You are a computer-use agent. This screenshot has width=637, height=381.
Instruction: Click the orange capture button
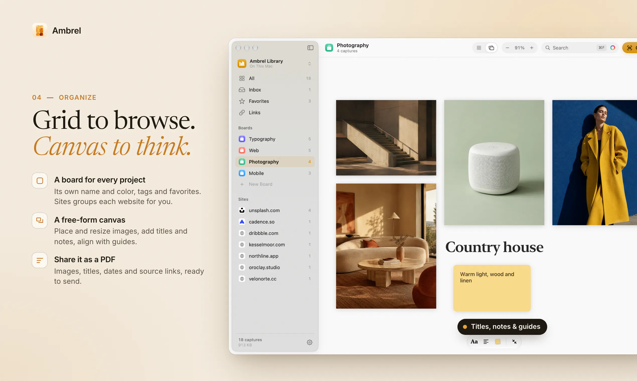(x=630, y=48)
